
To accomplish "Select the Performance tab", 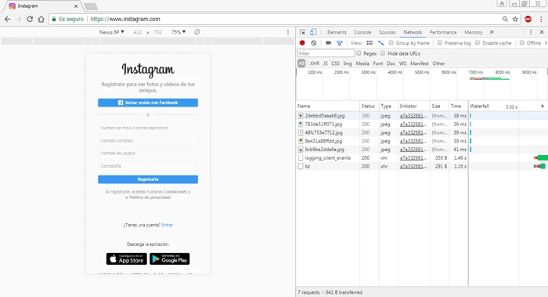I will 443,32.
